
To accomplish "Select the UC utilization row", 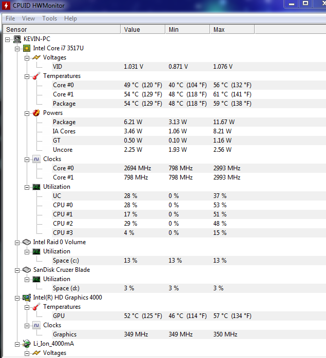I will pyautogui.click(x=189, y=196).
